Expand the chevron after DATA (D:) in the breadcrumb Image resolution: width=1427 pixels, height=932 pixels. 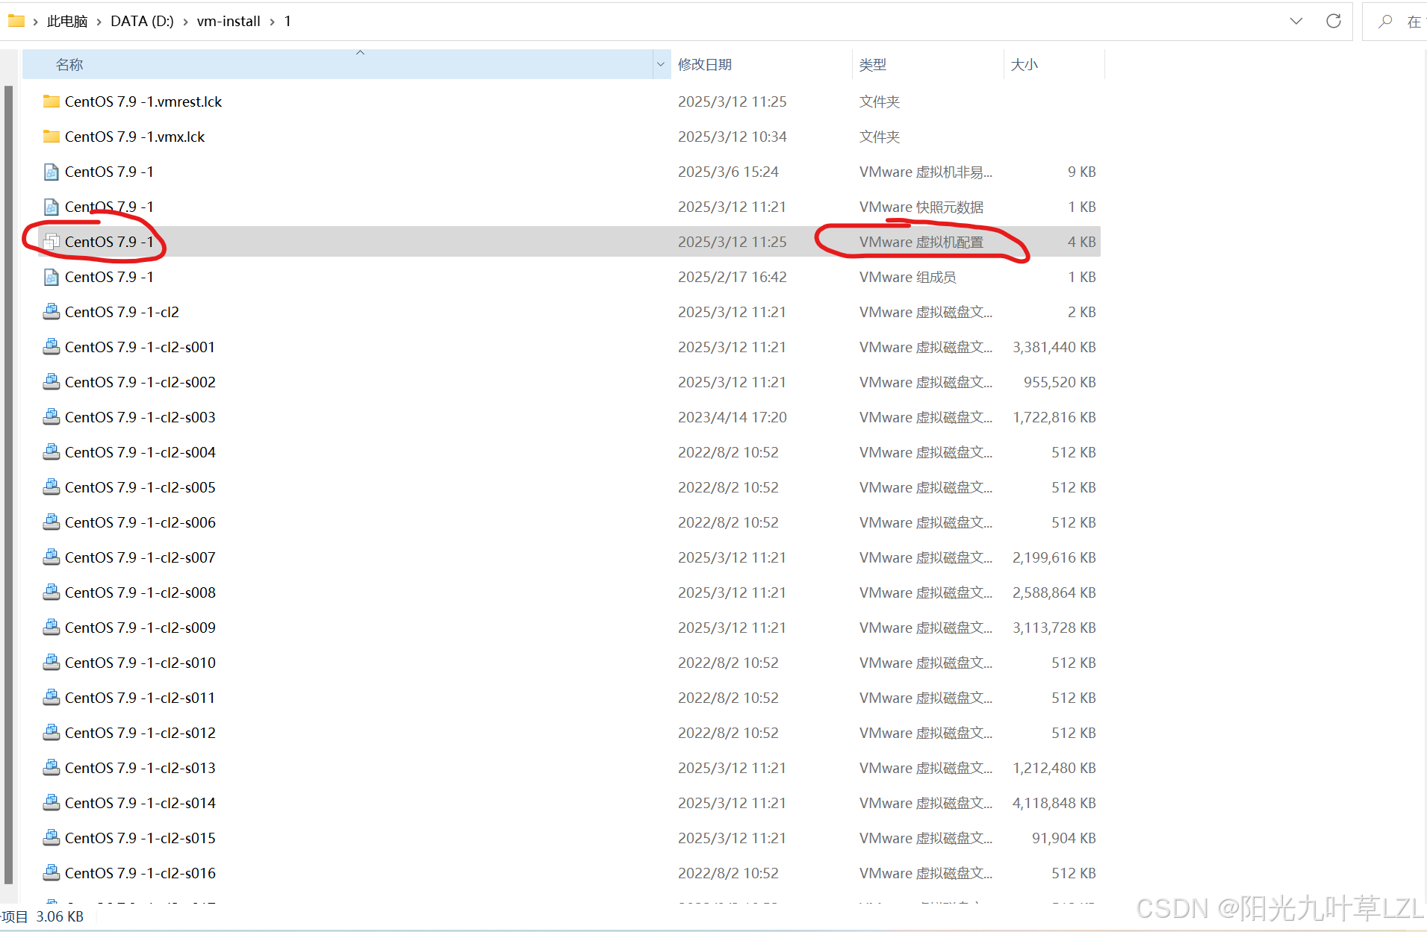click(185, 22)
